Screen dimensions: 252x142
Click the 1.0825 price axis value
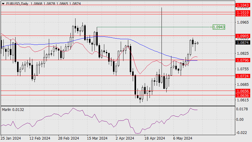pyautogui.click(x=243, y=54)
